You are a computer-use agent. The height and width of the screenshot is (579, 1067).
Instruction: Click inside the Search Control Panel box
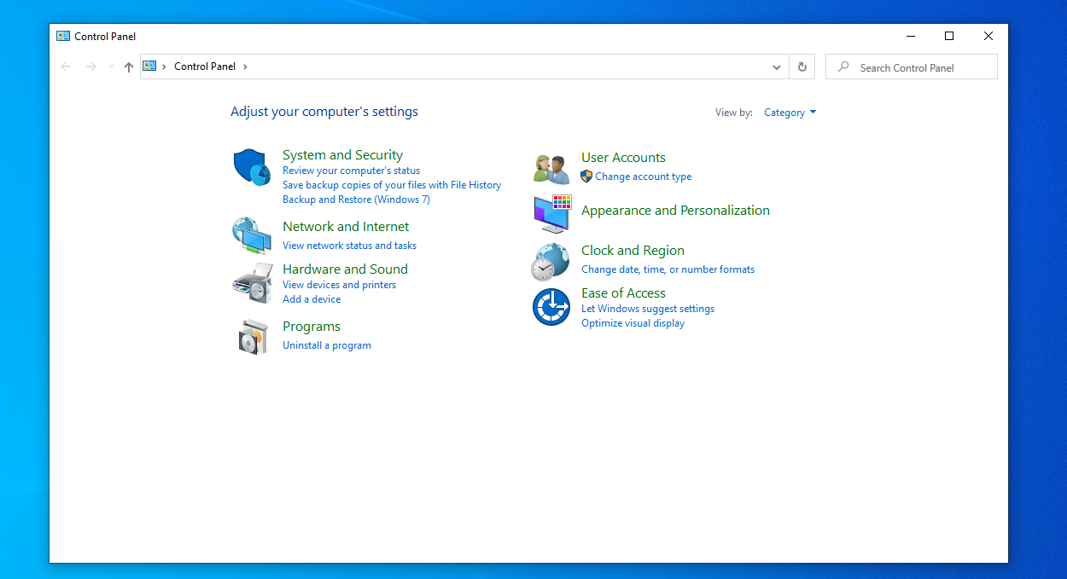(911, 66)
